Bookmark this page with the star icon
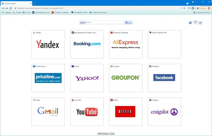 184,8
